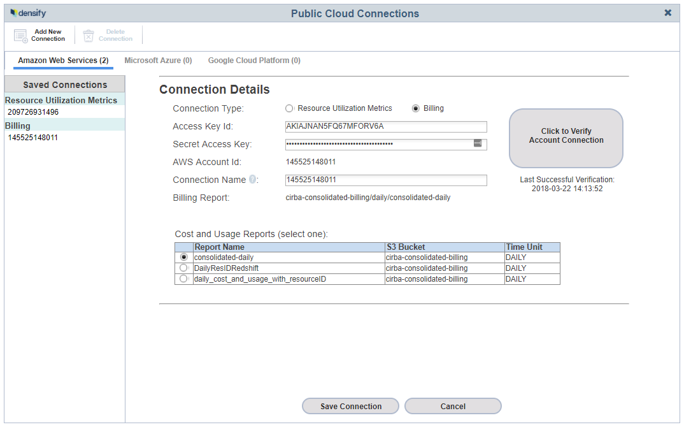Click to Verify Account Connection button

[566, 138]
